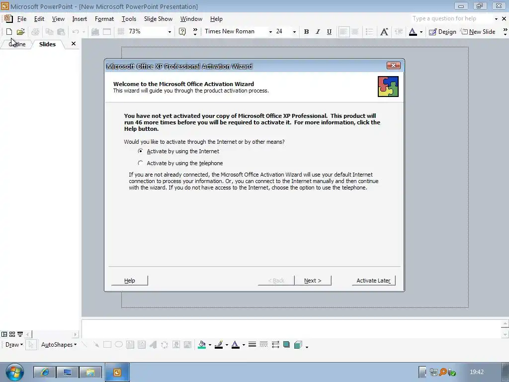Open the AutoShapes dropdown
This screenshot has width=509, height=382.
(59, 345)
